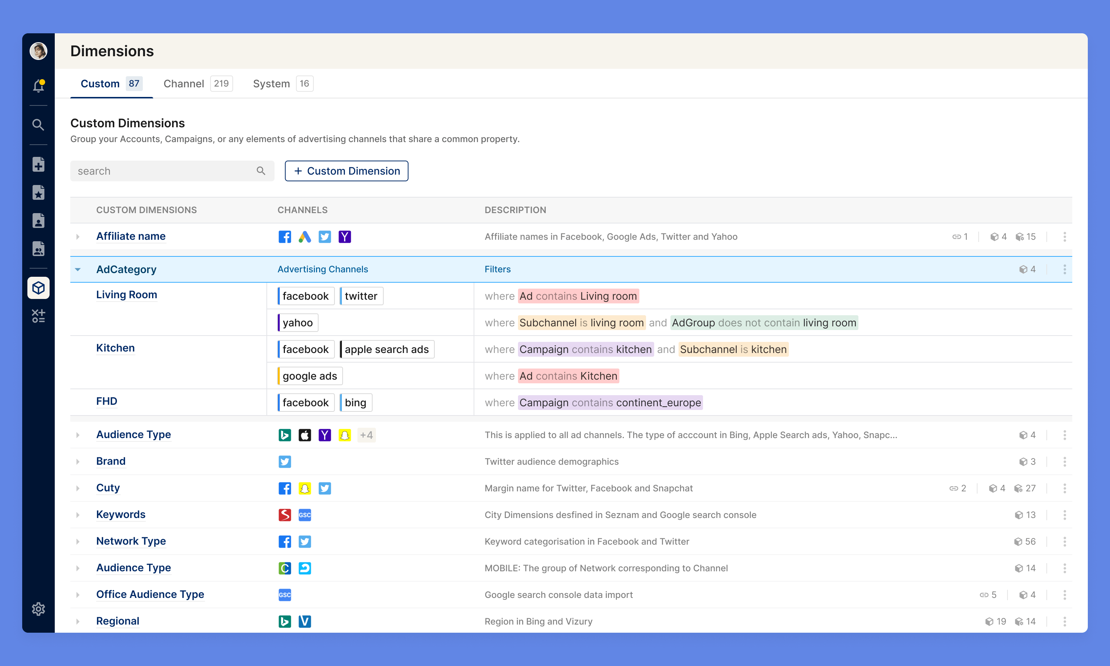Click Snapchat icon in first Audience Type row
This screenshot has width=1110, height=666.
coord(344,435)
